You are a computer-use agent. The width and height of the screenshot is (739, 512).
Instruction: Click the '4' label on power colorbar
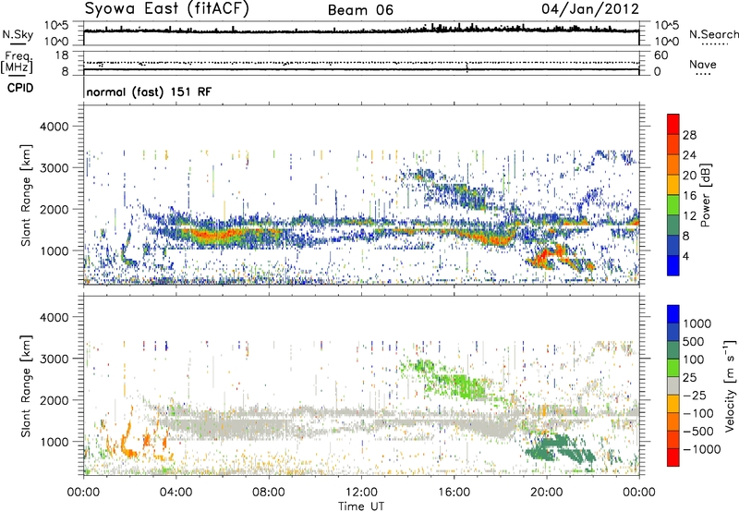click(x=686, y=256)
